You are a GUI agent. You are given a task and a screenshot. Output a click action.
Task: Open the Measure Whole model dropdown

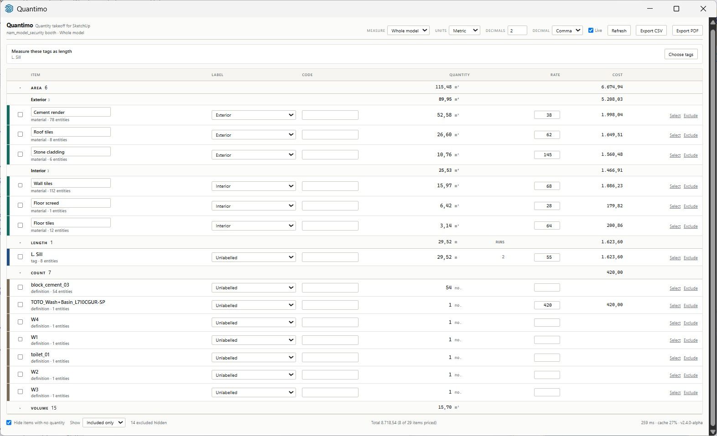click(408, 31)
